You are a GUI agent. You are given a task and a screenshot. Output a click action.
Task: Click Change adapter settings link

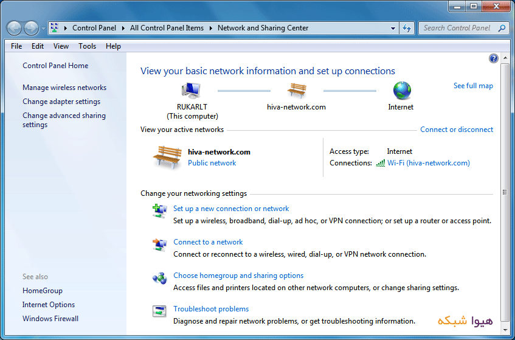pos(61,102)
